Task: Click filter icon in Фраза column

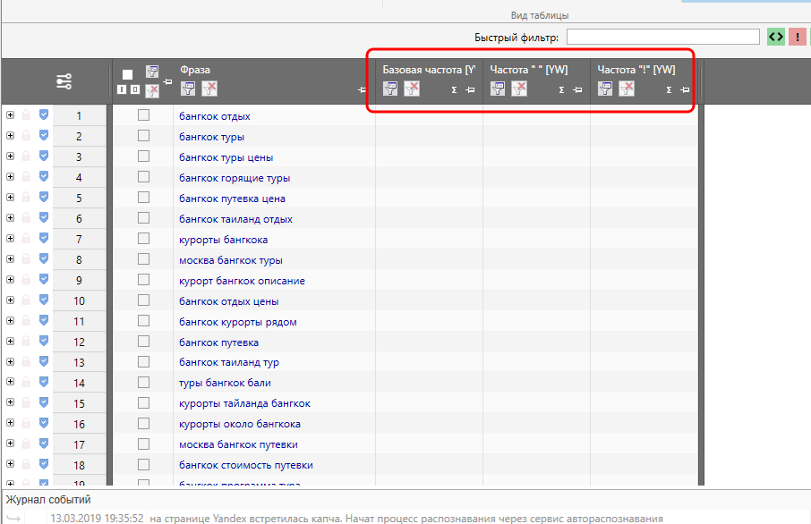Action: coord(189,88)
